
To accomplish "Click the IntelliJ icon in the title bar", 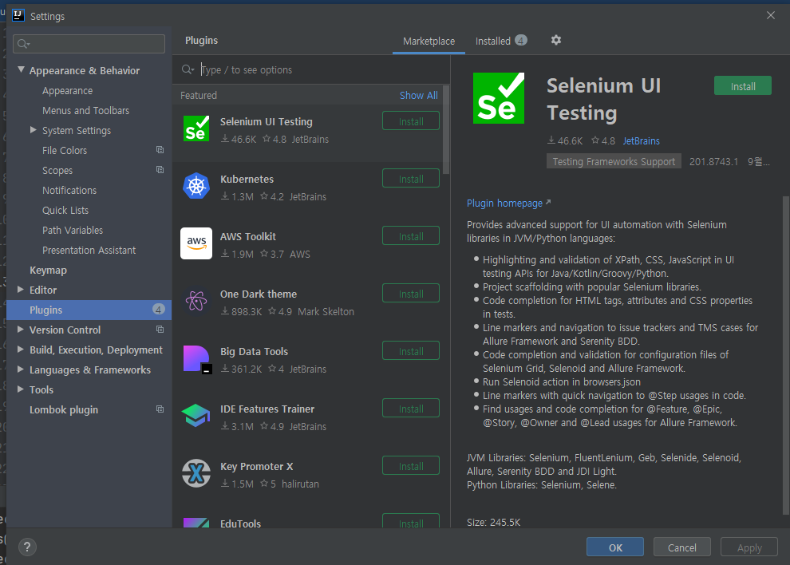I will point(18,16).
